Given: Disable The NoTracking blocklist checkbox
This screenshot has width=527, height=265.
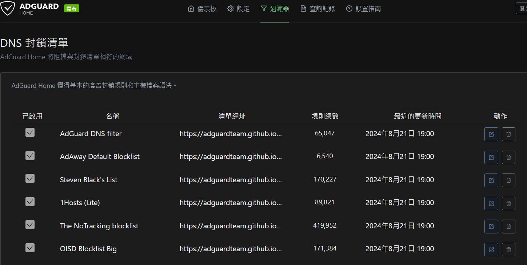Looking at the screenshot, I should [30, 225].
